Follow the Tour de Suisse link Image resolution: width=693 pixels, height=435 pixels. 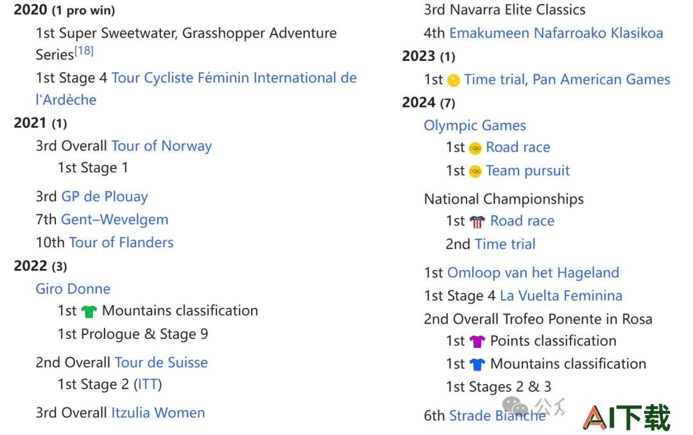[161, 362]
